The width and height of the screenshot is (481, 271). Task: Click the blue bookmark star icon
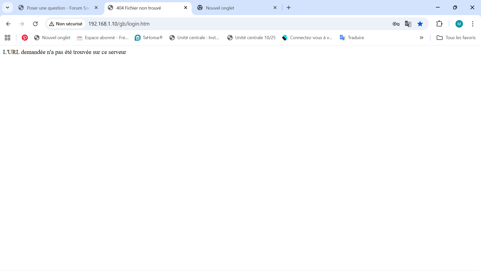[x=420, y=24]
